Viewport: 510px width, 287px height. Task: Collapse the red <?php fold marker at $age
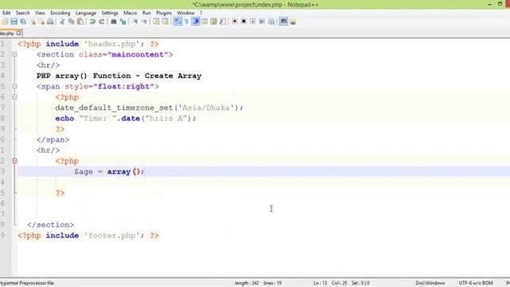pyautogui.click(x=14, y=161)
